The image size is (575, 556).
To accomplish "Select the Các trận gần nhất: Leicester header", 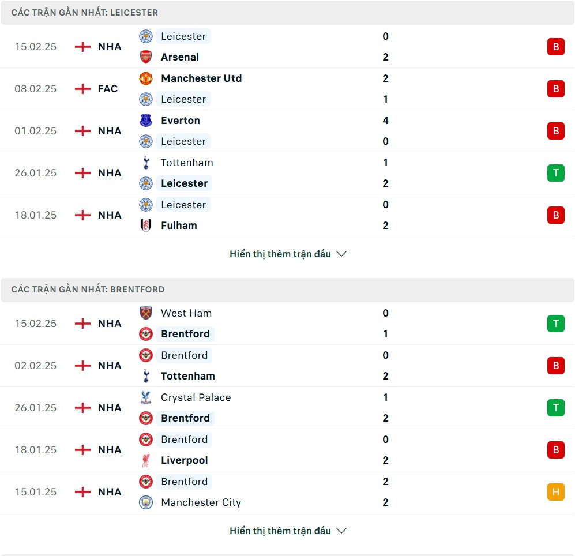I will [85, 13].
